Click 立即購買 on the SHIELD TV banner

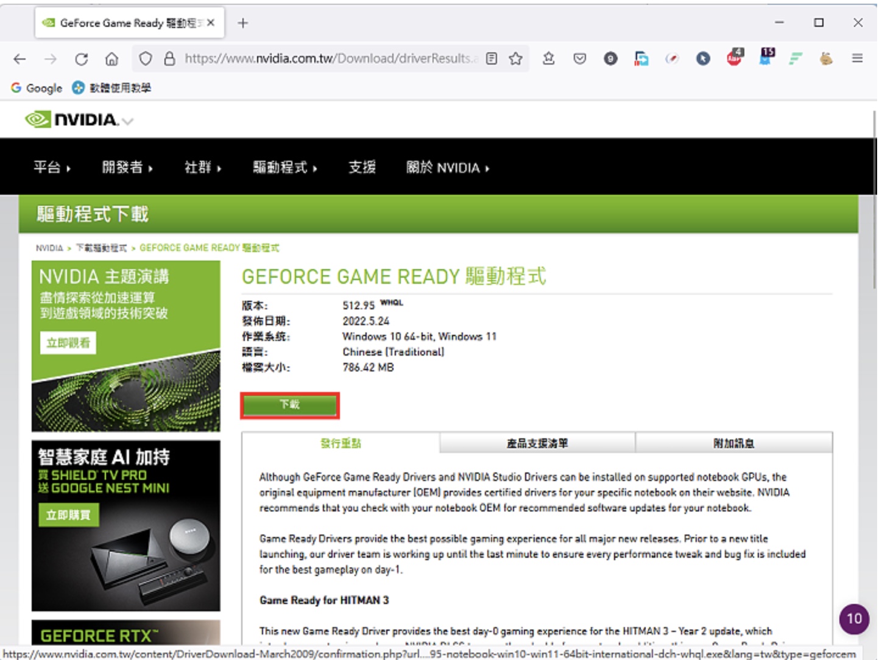pyautogui.click(x=68, y=515)
